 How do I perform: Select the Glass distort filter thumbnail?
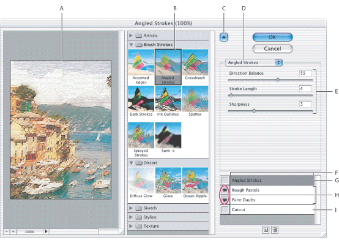pos(168,181)
